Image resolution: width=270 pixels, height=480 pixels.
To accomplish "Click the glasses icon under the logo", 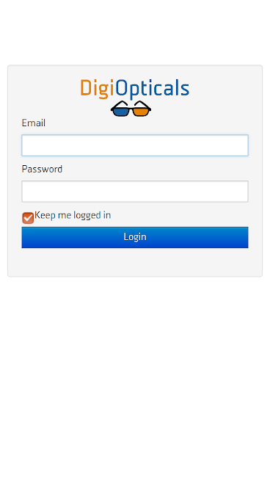I will [131, 109].
